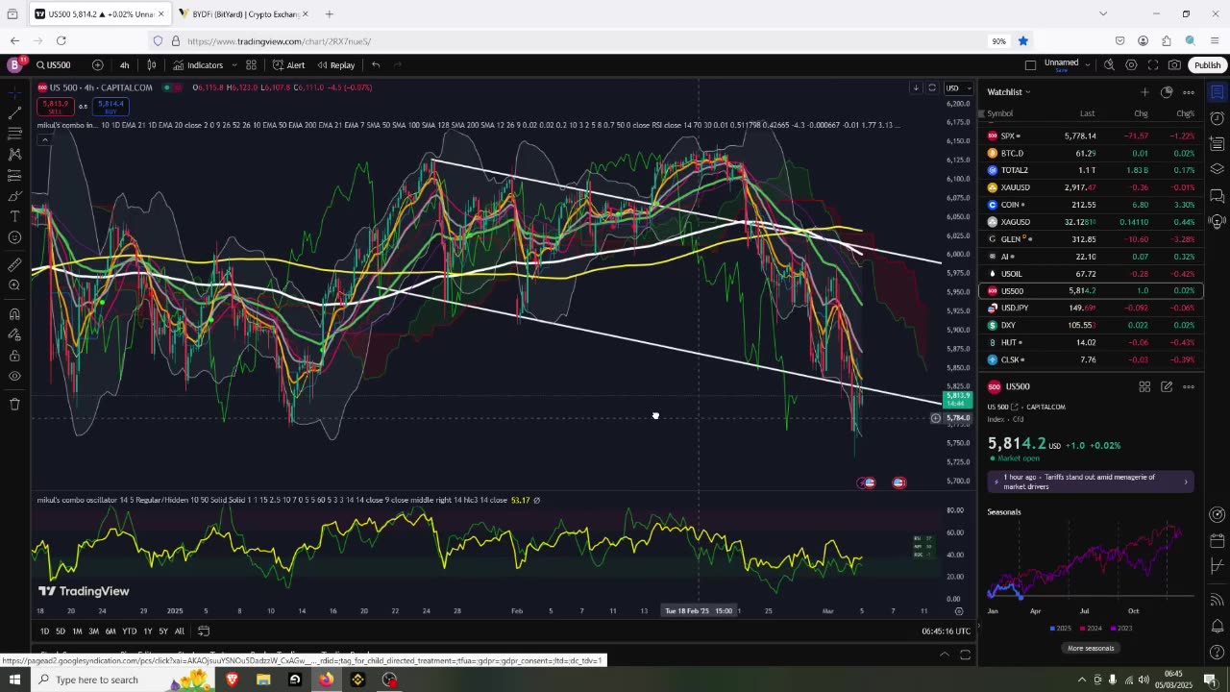This screenshot has width=1230, height=692.
Task: Open the US500 symbol search
Action: (54, 65)
